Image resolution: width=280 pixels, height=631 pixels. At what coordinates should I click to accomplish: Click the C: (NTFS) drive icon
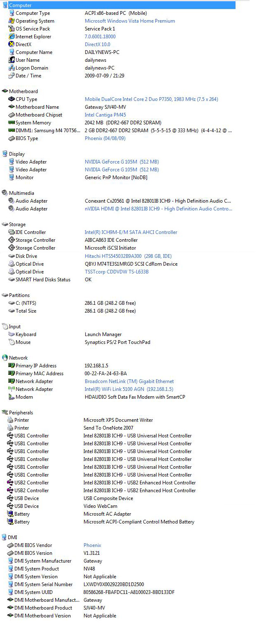click(x=12, y=303)
